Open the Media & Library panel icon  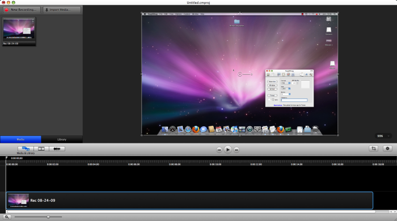coord(26,148)
